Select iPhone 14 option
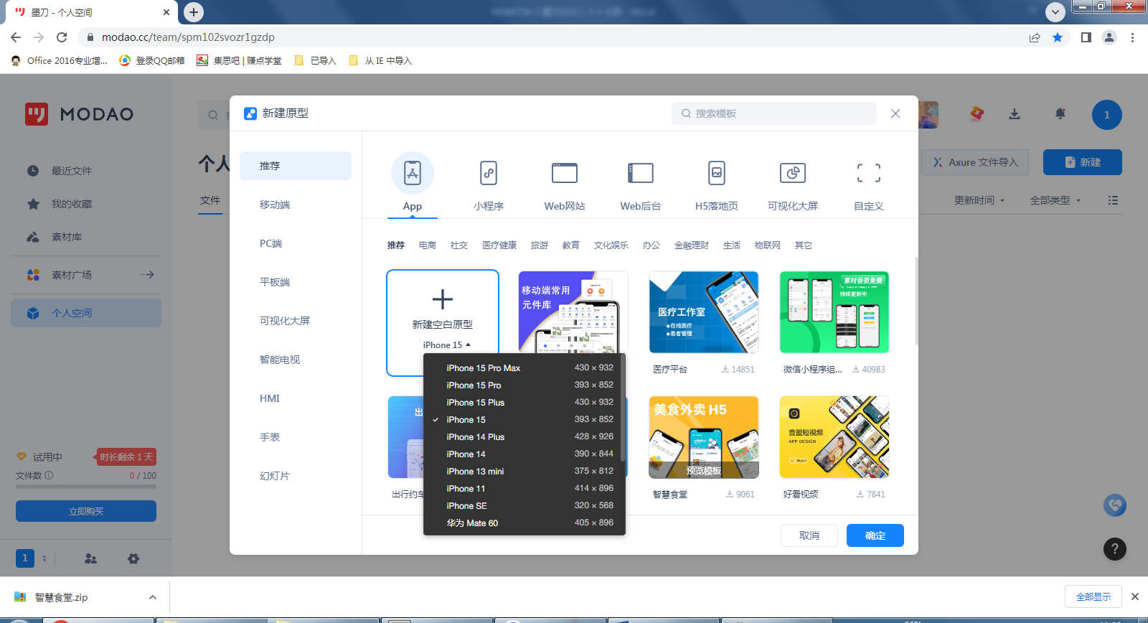This screenshot has height=623, width=1148. pos(524,454)
